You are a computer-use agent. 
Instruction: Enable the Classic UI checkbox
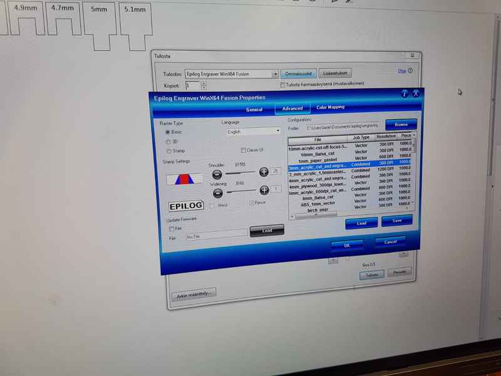point(243,150)
